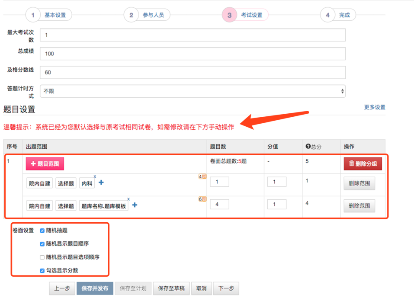Click the 及格分数线 input field

point(193,72)
